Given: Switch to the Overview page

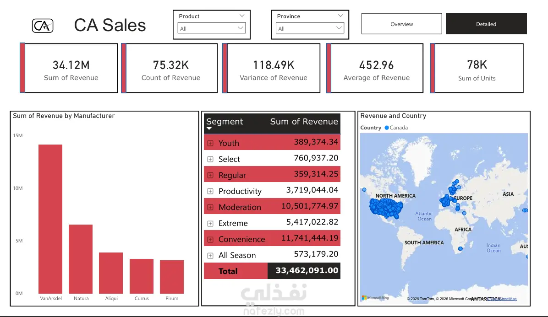Looking at the screenshot, I should pos(401,24).
